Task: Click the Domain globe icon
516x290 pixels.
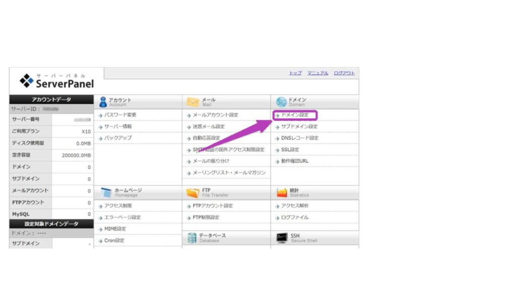Action: click(281, 102)
